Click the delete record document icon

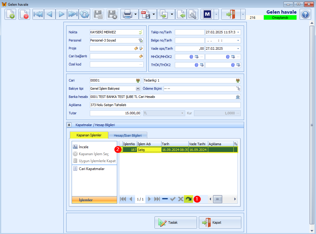point(24,14)
